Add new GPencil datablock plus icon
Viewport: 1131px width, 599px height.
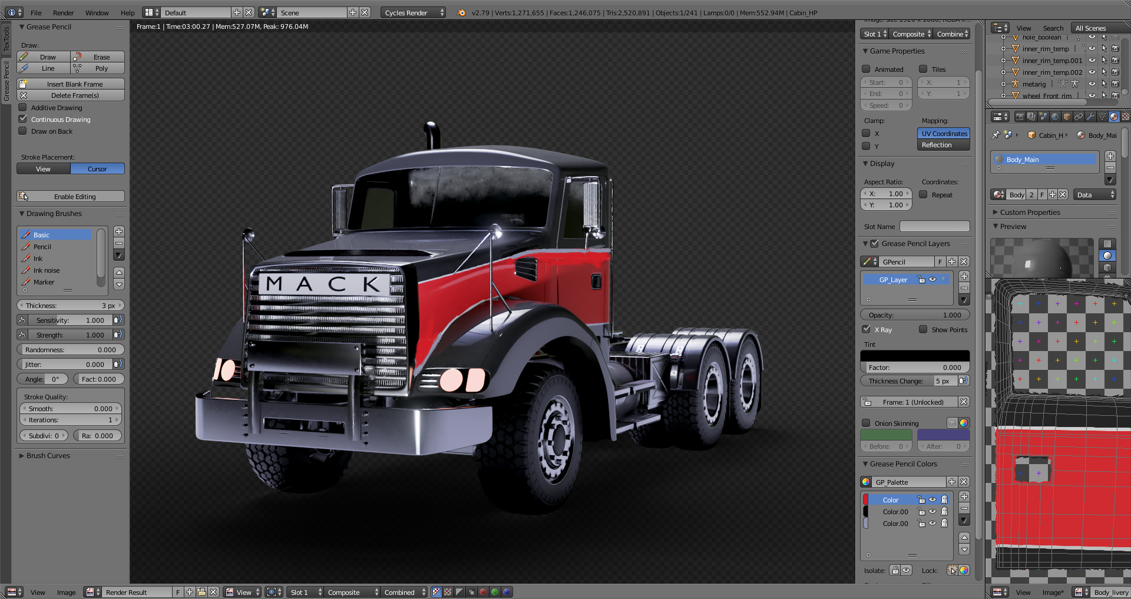click(x=952, y=262)
